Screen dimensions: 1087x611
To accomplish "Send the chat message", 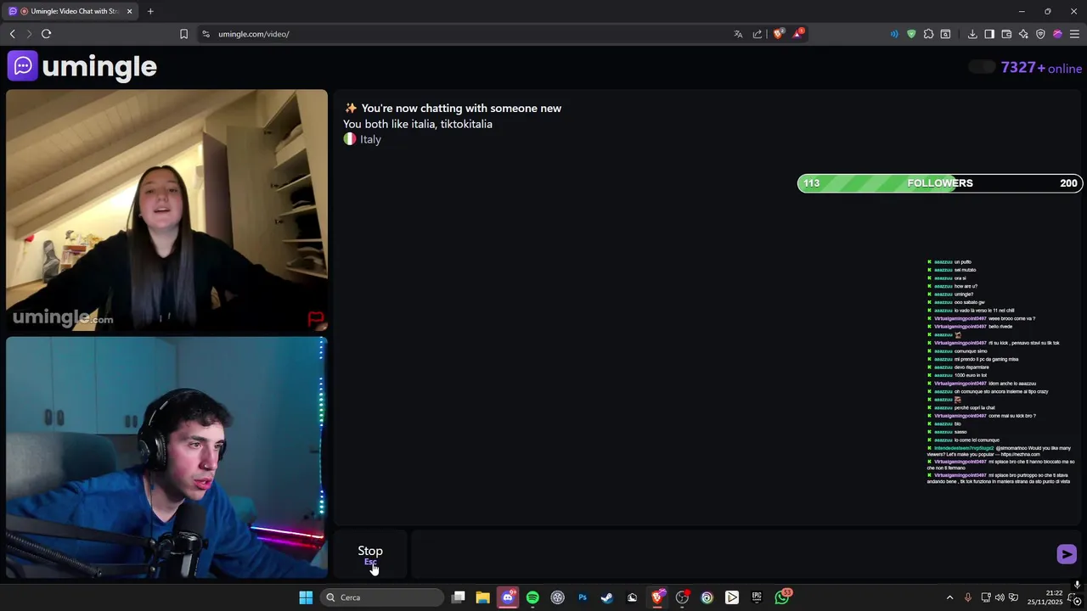I will click(x=1067, y=554).
